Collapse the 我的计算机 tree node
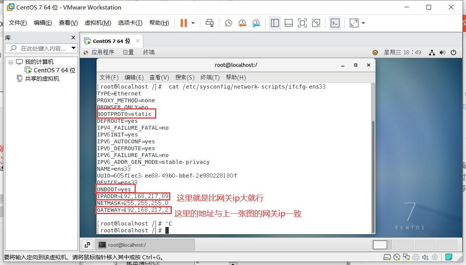 pyautogui.click(x=11, y=62)
